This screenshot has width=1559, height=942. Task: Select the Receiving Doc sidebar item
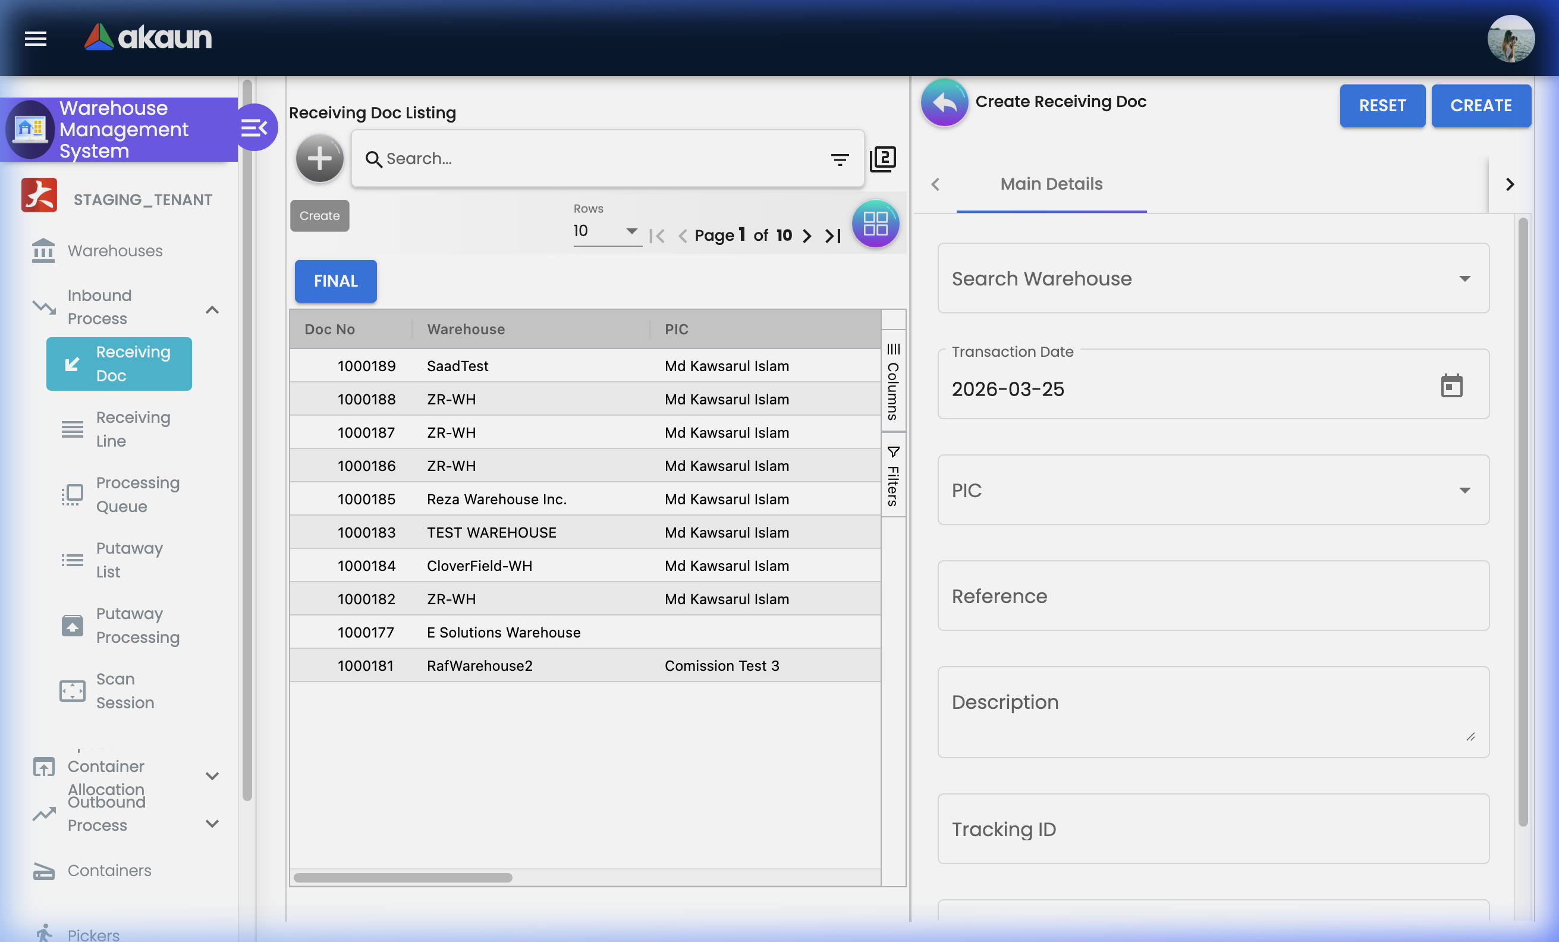point(119,364)
